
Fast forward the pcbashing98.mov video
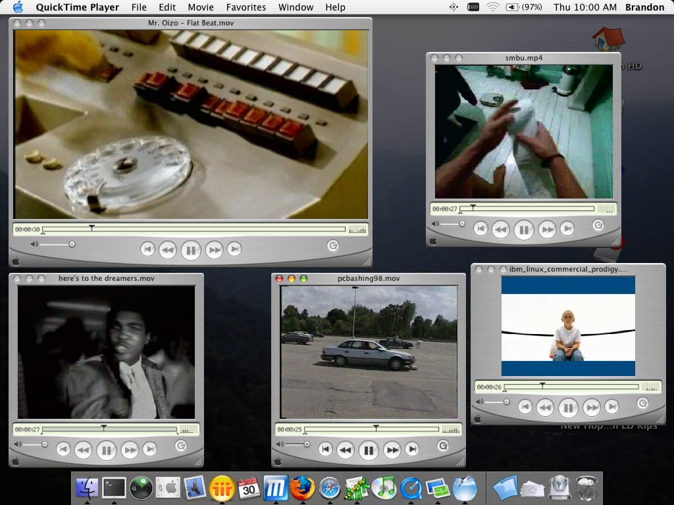[392, 450]
